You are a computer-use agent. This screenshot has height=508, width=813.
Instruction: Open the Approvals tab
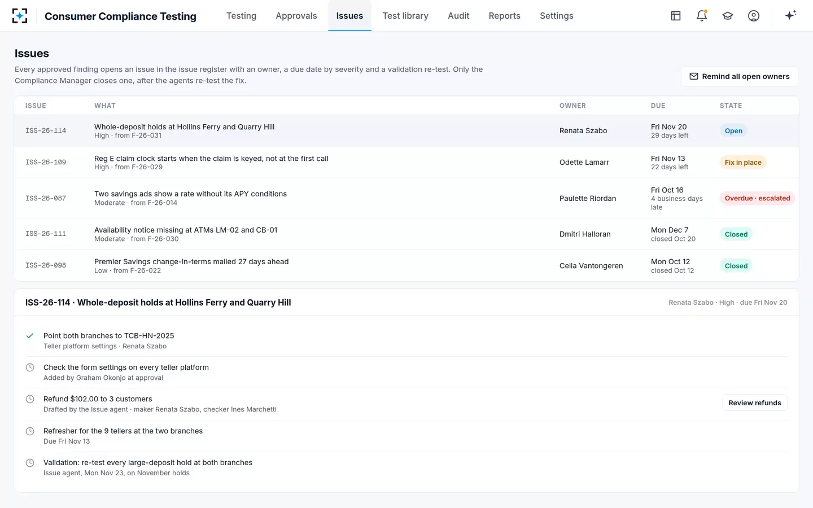[296, 16]
